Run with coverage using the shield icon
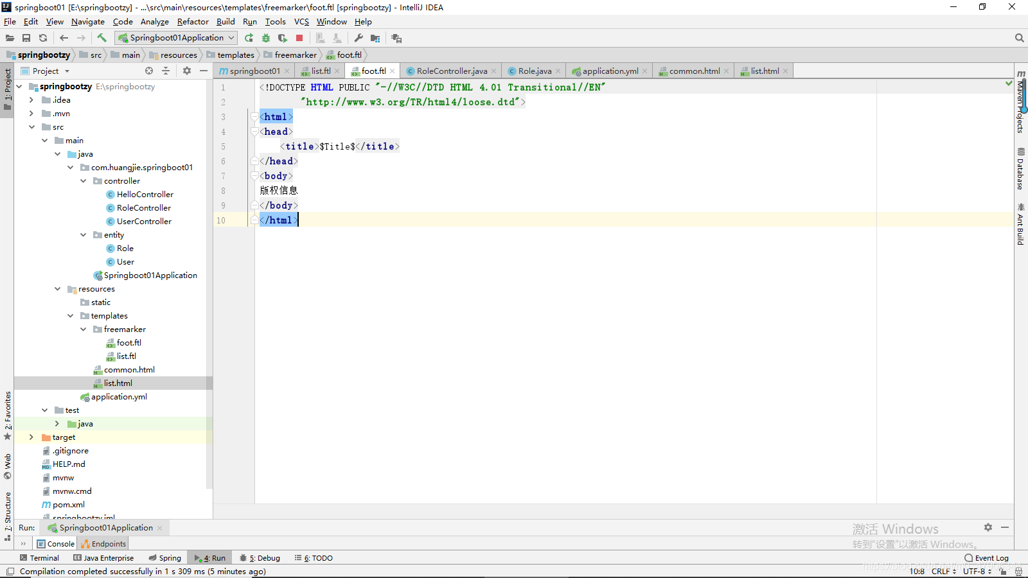The width and height of the screenshot is (1028, 578). pos(282,38)
